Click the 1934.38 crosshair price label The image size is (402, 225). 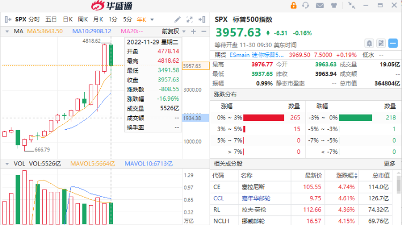(x=196, y=118)
